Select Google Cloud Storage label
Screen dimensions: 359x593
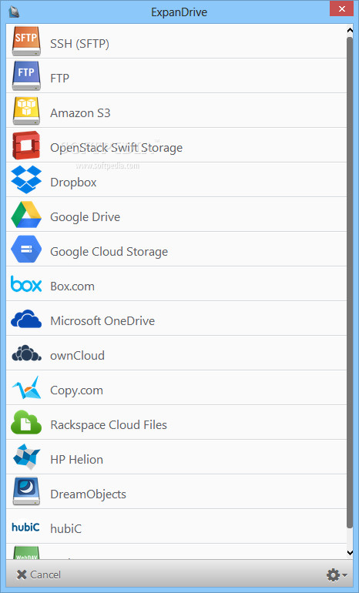coord(109,252)
